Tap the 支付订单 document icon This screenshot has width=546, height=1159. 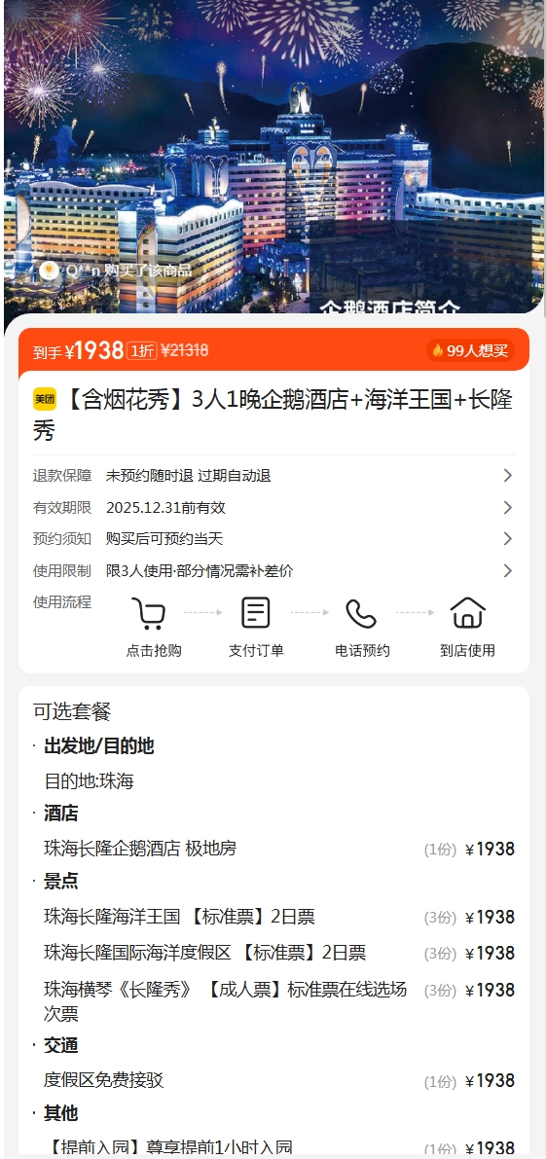256,613
